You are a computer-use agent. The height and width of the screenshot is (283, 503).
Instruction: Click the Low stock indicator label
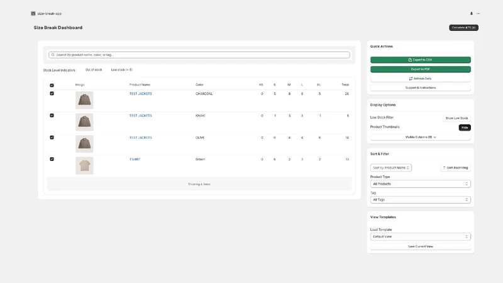pyautogui.click(x=121, y=70)
